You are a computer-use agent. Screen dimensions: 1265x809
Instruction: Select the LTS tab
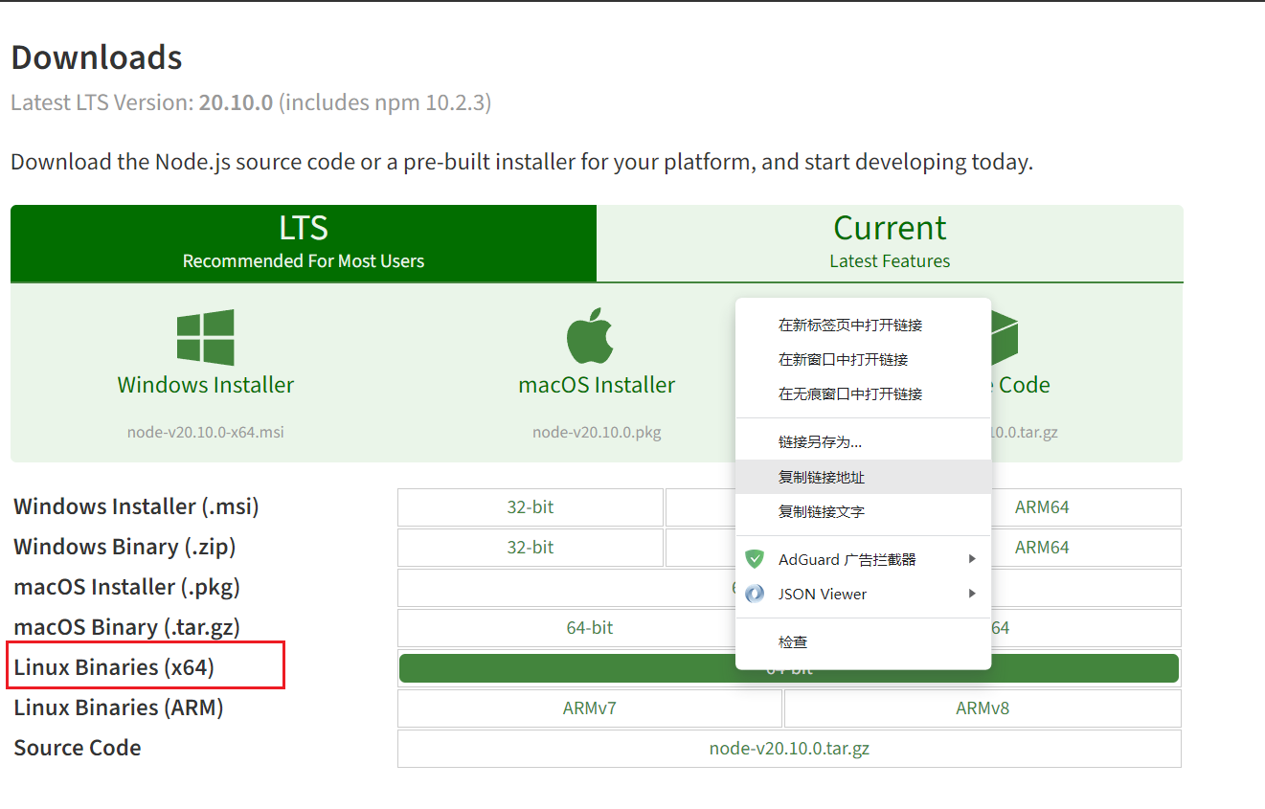pyautogui.click(x=304, y=243)
